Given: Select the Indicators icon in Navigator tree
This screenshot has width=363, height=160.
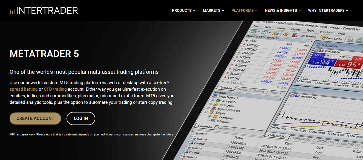Looking at the screenshot, I should pyautogui.click(x=216, y=105).
